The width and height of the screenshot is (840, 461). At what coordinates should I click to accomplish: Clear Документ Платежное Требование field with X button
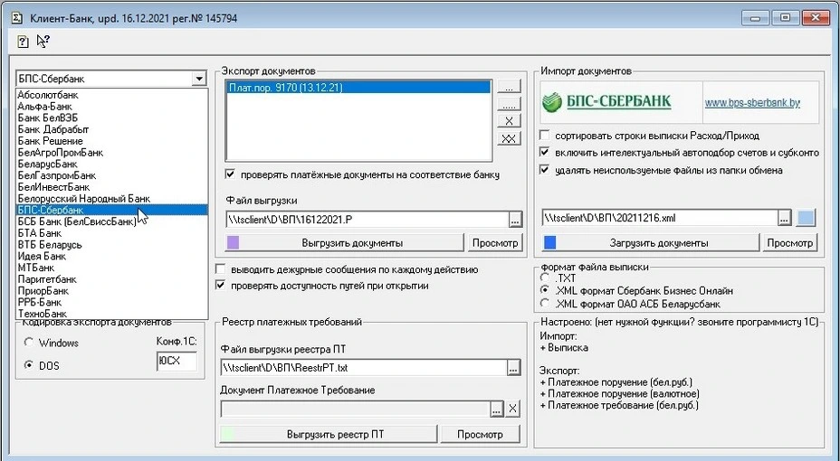coord(513,409)
